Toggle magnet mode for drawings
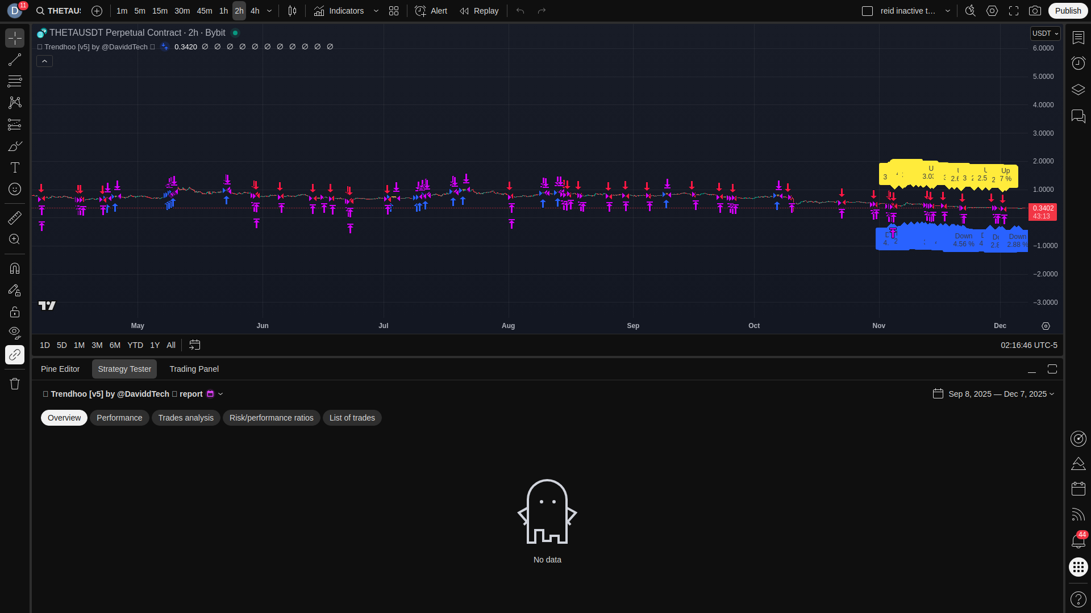1091x613 pixels. pyautogui.click(x=15, y=268)
